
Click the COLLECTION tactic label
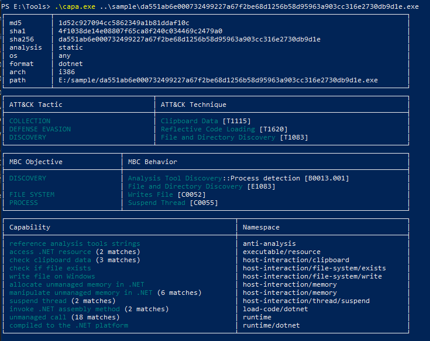30,121
